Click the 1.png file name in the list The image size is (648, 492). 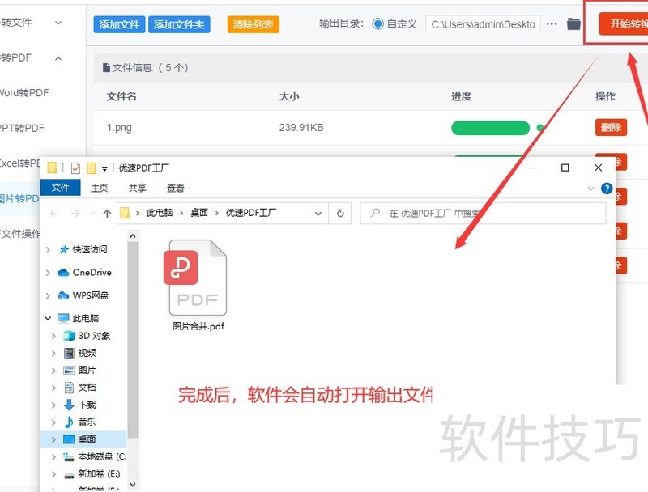point(119,128)
